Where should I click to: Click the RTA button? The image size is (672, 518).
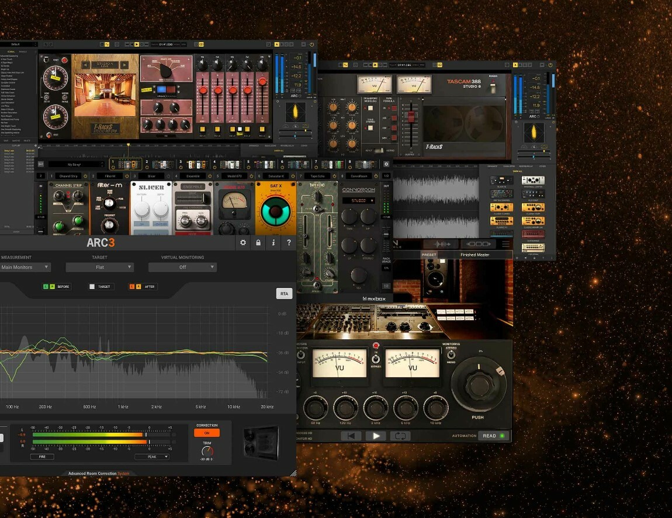point(284,294)
